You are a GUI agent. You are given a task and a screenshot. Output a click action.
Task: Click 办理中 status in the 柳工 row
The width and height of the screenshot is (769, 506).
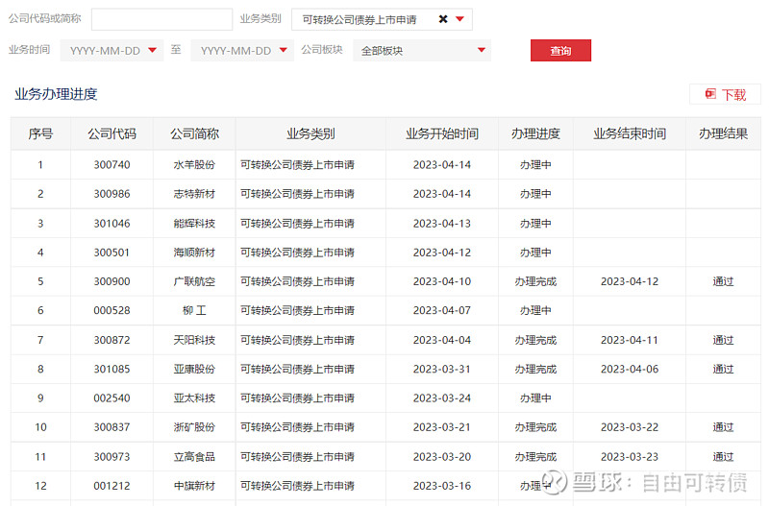click(535, 310)
